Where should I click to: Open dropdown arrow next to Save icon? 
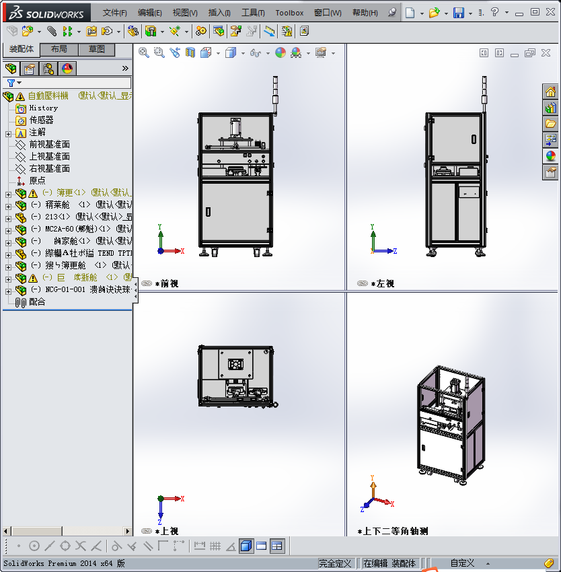tap(471, 13)
